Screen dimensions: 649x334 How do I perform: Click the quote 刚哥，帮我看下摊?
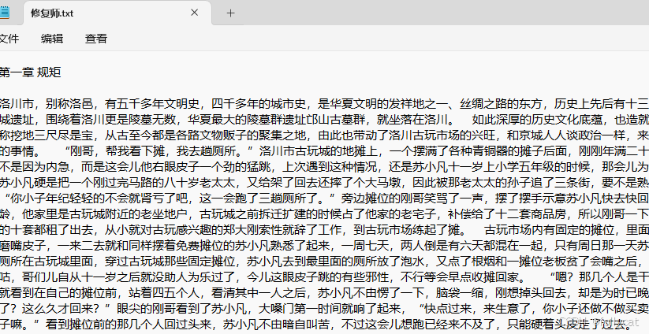click(117, 151)
